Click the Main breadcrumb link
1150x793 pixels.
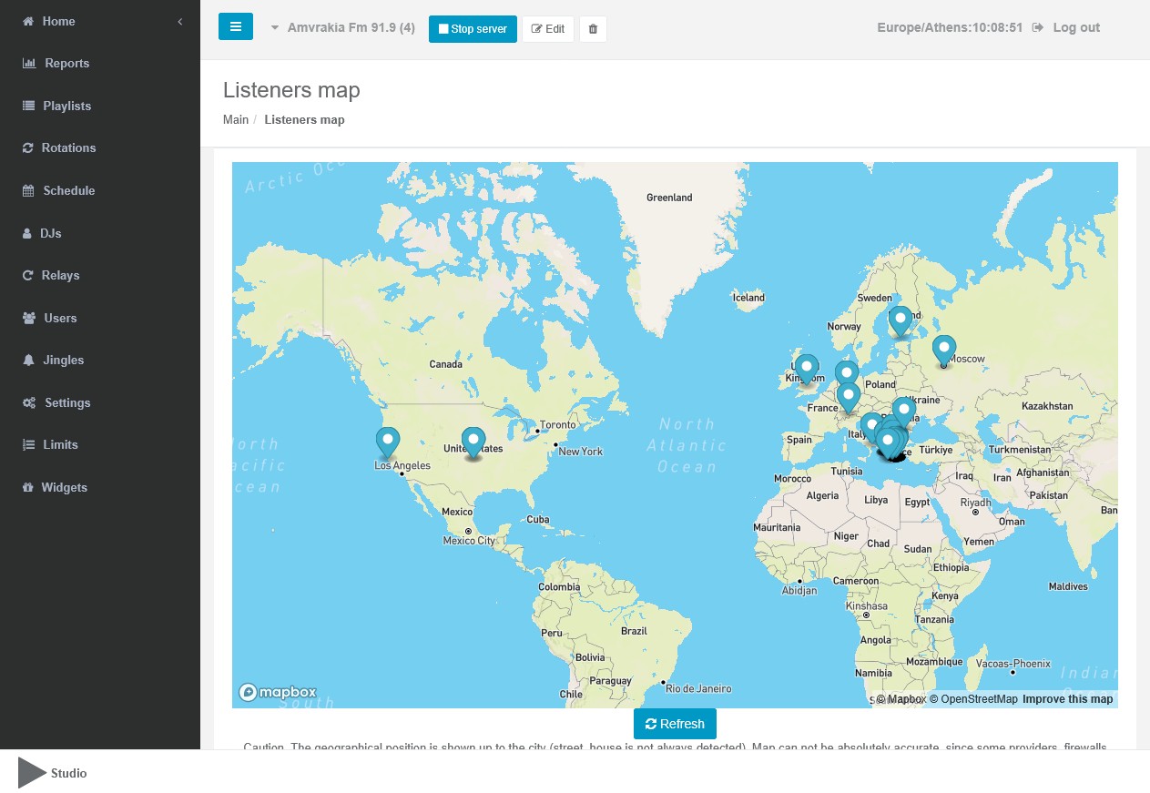(236, 120)
